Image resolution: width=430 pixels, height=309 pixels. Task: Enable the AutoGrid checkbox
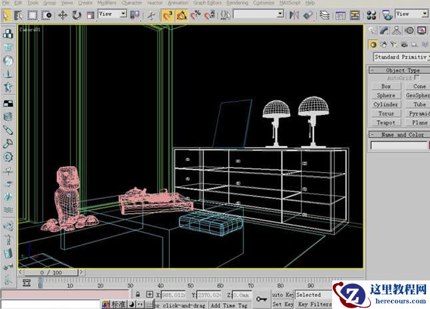pyautogui.click(x=417, y=78)
